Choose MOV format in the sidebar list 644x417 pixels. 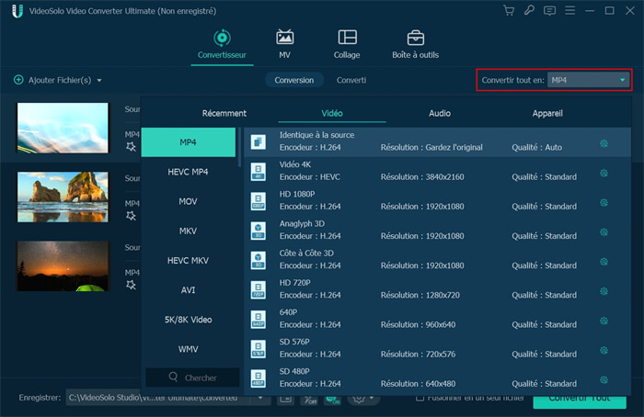[188, 201]
